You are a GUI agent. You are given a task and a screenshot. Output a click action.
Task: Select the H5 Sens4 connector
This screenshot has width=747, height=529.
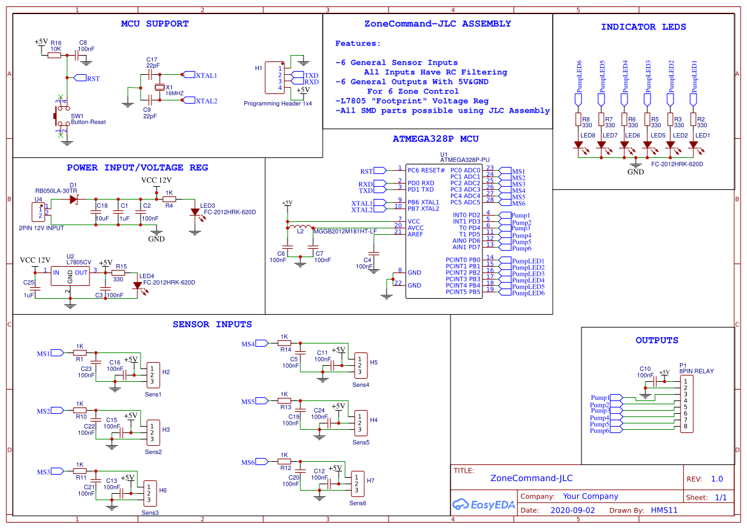360,365
